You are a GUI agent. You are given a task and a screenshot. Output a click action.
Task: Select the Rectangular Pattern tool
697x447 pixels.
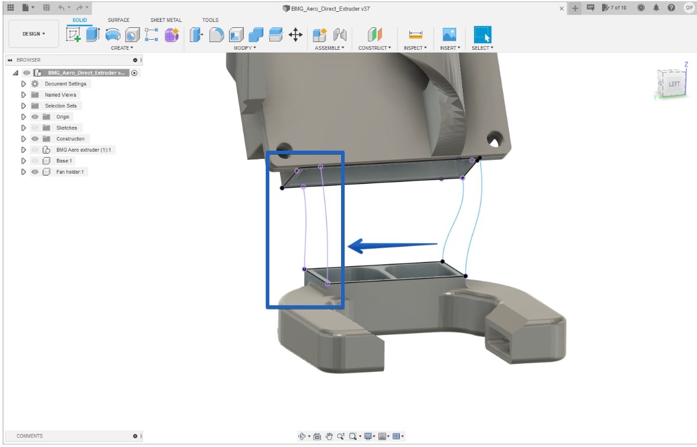coord(152,34)
